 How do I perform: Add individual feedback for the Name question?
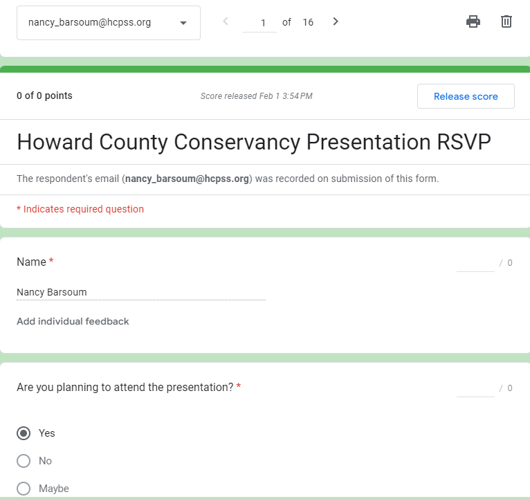73,321
